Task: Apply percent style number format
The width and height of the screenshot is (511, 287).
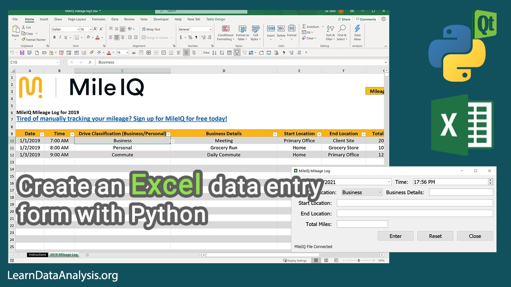Action: (x=190, y=37)
